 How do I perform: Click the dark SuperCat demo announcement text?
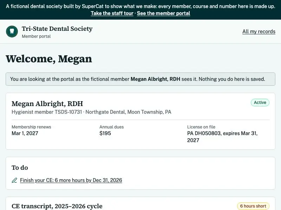(x=140, y=6)
